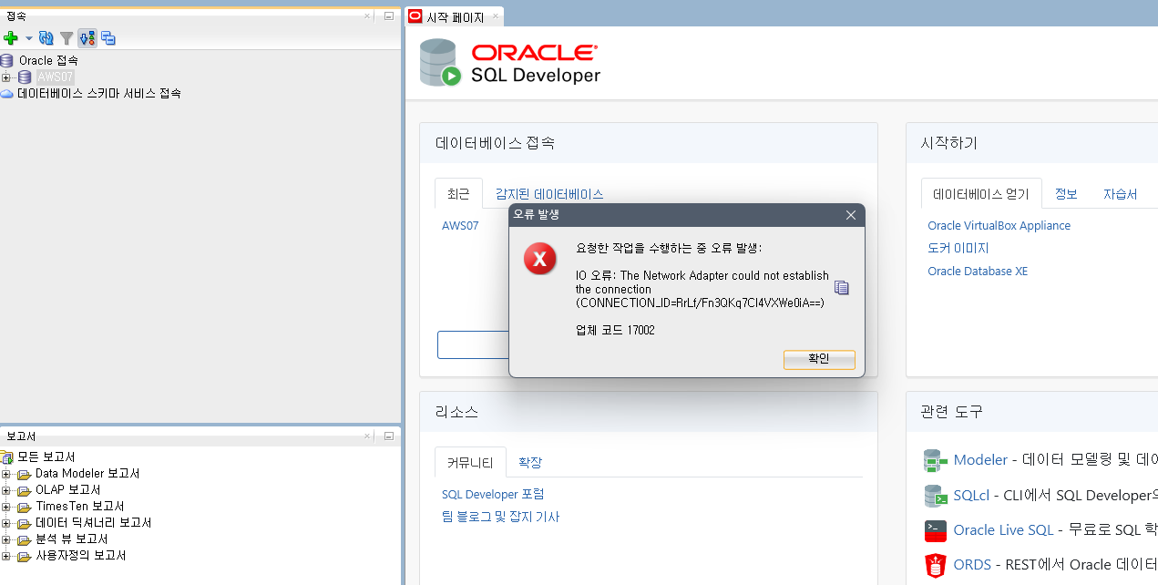Screen dimensions: 1158x585
Task: Click the green plus New Connection icon
Action: pyautogui.click(x=11, y=38)
